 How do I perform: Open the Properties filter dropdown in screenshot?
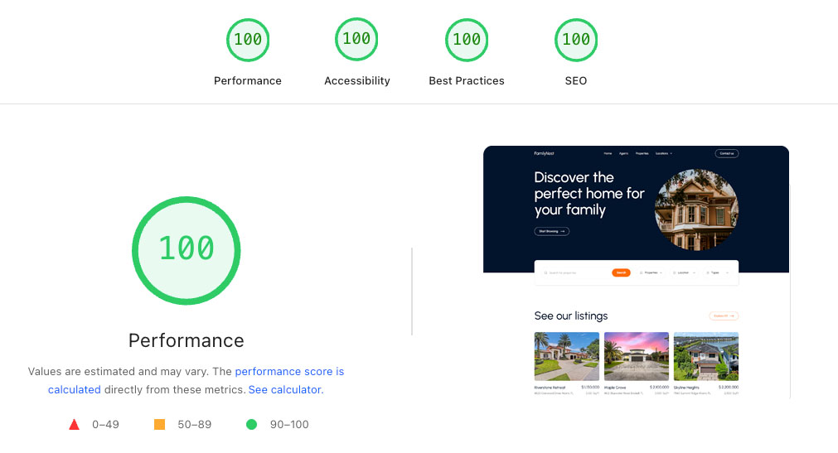pyautogui.click(x=651, y=273)
